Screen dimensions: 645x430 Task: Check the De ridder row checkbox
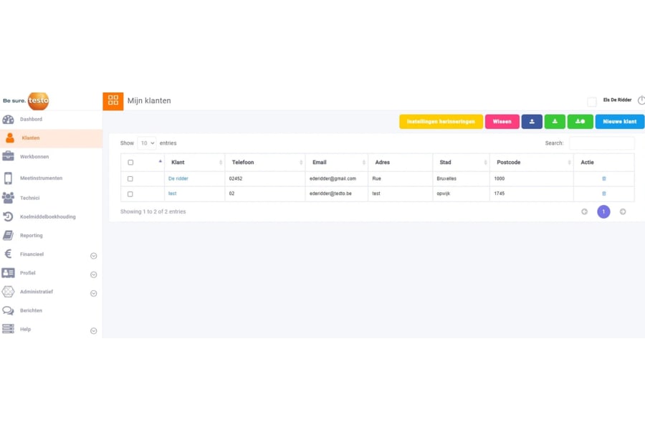tap(130, 179)
